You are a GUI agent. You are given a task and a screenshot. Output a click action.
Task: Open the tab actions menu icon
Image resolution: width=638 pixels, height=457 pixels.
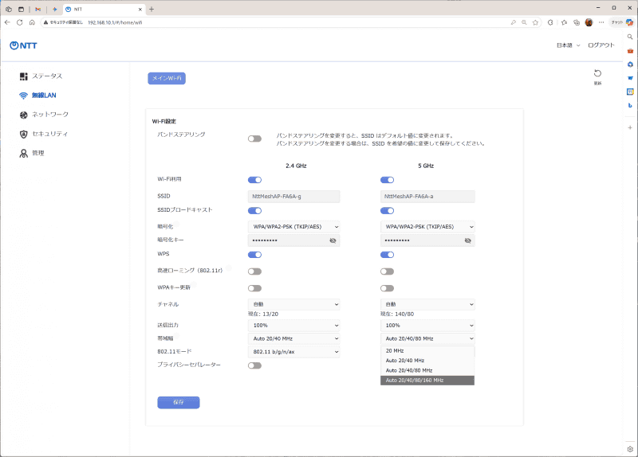22,9
